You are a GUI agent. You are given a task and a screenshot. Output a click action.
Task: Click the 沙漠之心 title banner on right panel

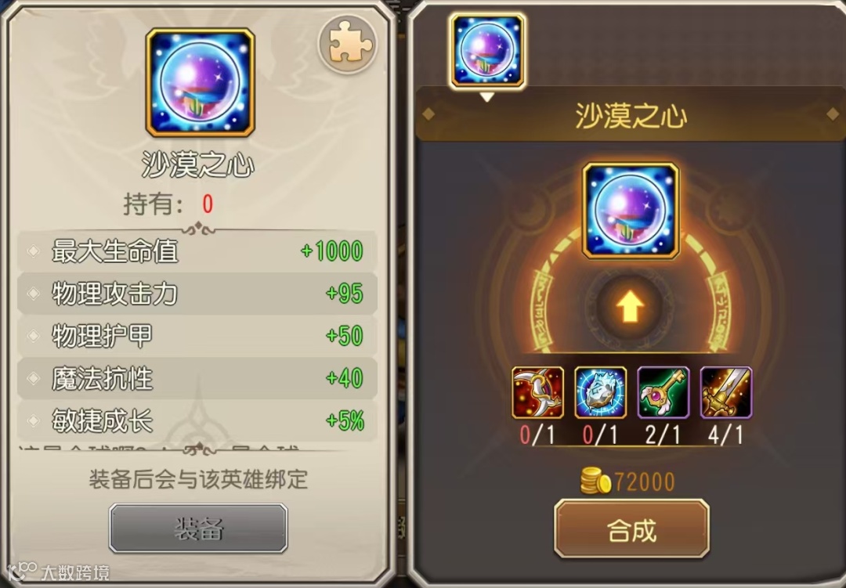pyautogui.click(x=630, y=115)
